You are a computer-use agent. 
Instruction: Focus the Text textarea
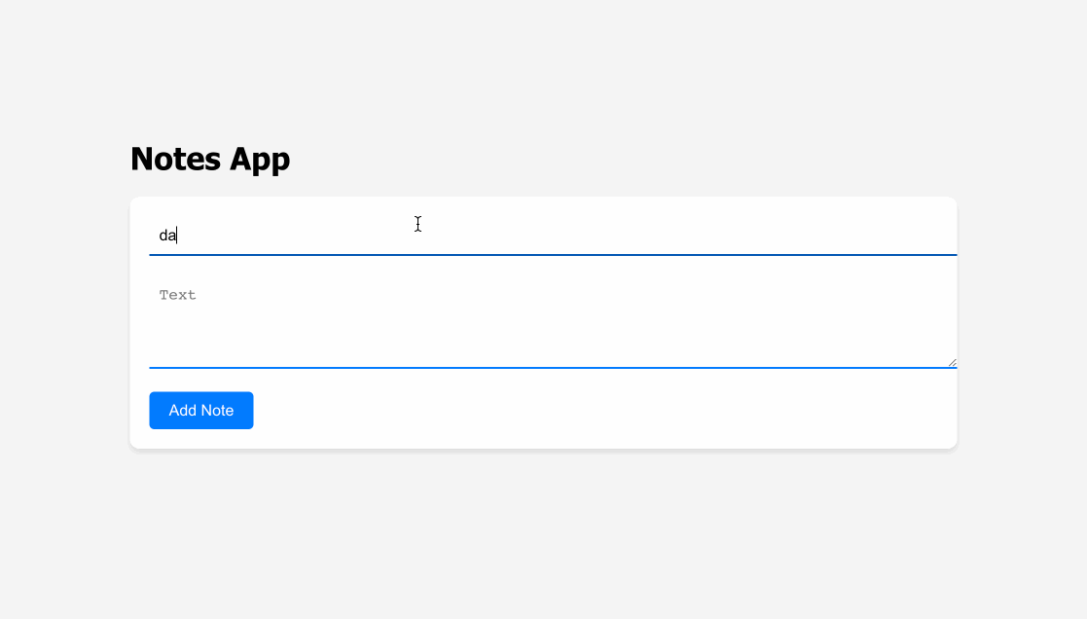coord(487,311)
